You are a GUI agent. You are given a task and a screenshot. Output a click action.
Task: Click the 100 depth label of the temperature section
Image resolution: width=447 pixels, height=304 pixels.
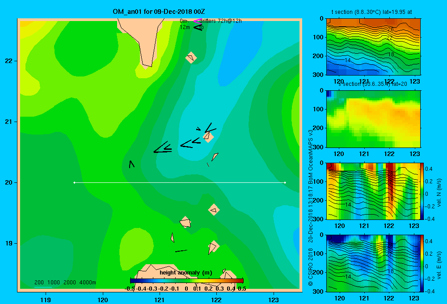click(x=318, y=37)
